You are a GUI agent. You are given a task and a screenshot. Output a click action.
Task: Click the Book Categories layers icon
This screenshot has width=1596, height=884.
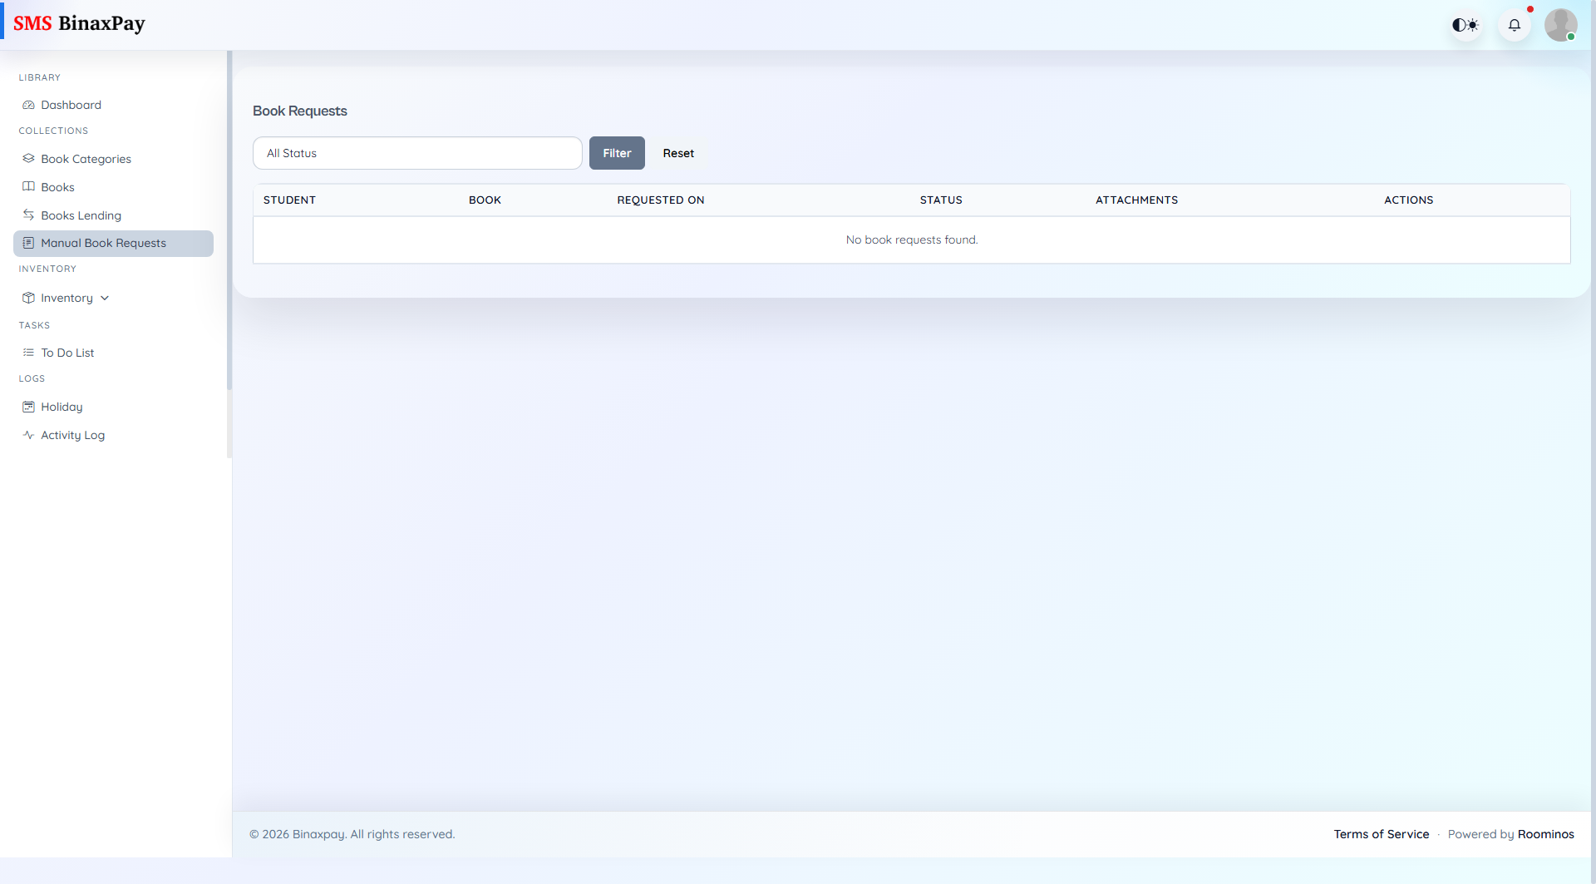28,159
